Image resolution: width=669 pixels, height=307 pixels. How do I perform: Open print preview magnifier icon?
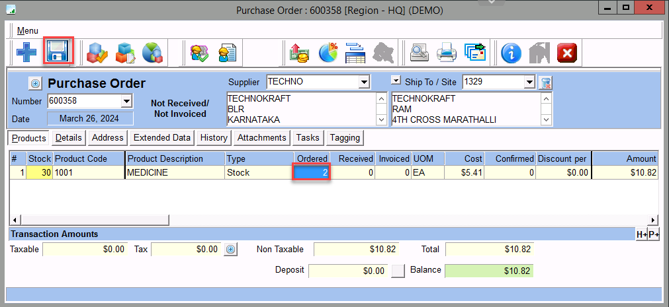420,51
